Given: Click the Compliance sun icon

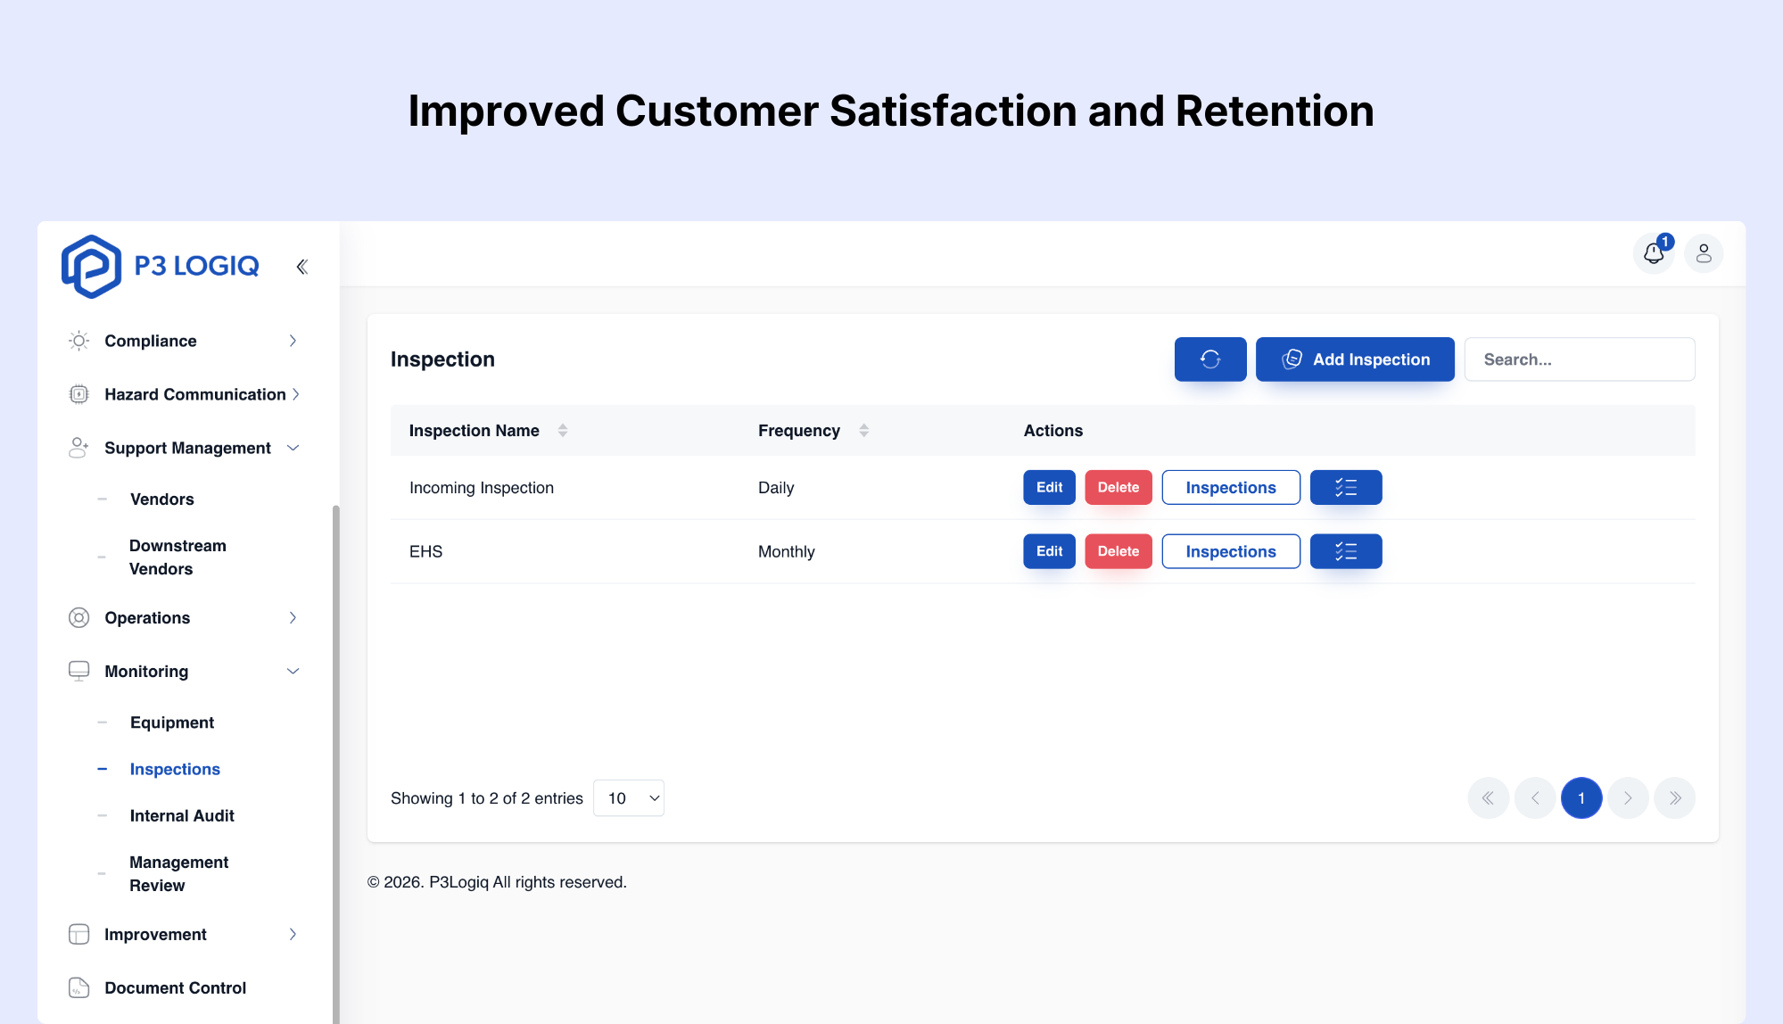Looking at the screenshot, I should click(79, 341).
